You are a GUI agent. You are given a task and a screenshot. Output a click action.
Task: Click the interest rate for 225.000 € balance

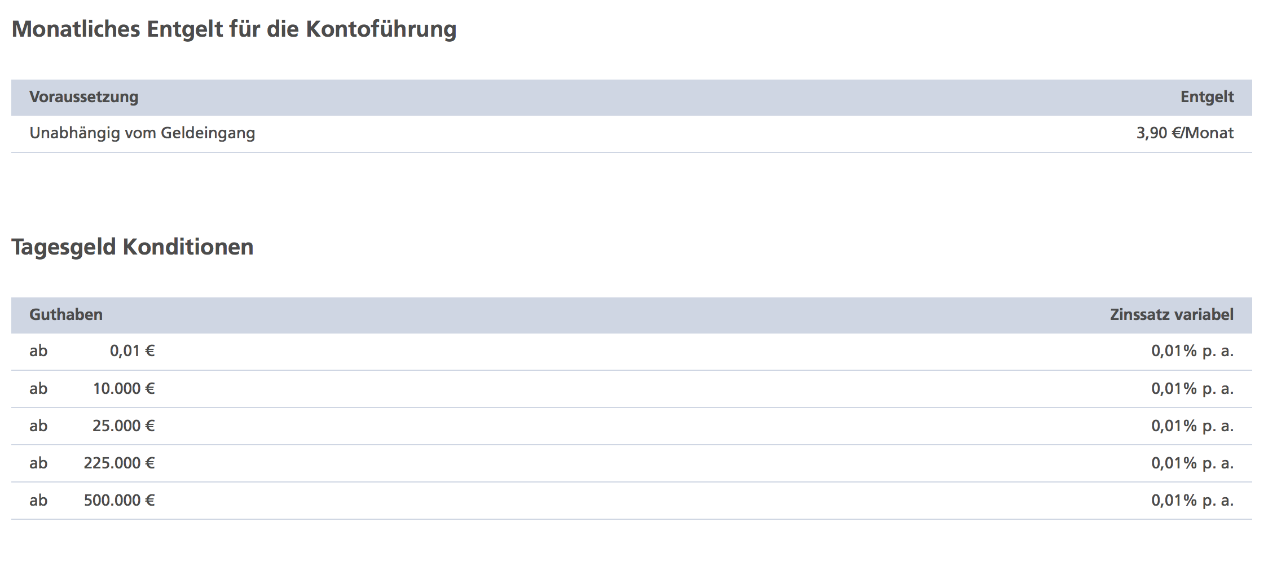pos(1192,463)
